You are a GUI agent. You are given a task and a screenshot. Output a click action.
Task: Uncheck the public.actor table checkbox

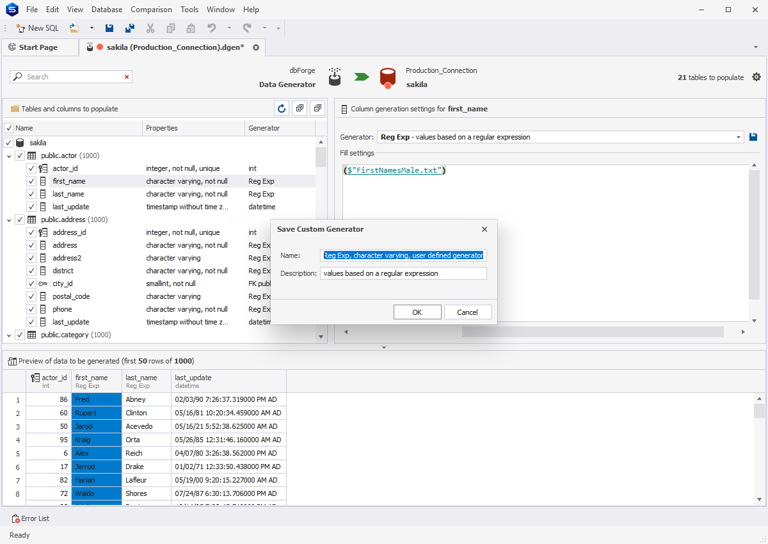click(20, 156)
